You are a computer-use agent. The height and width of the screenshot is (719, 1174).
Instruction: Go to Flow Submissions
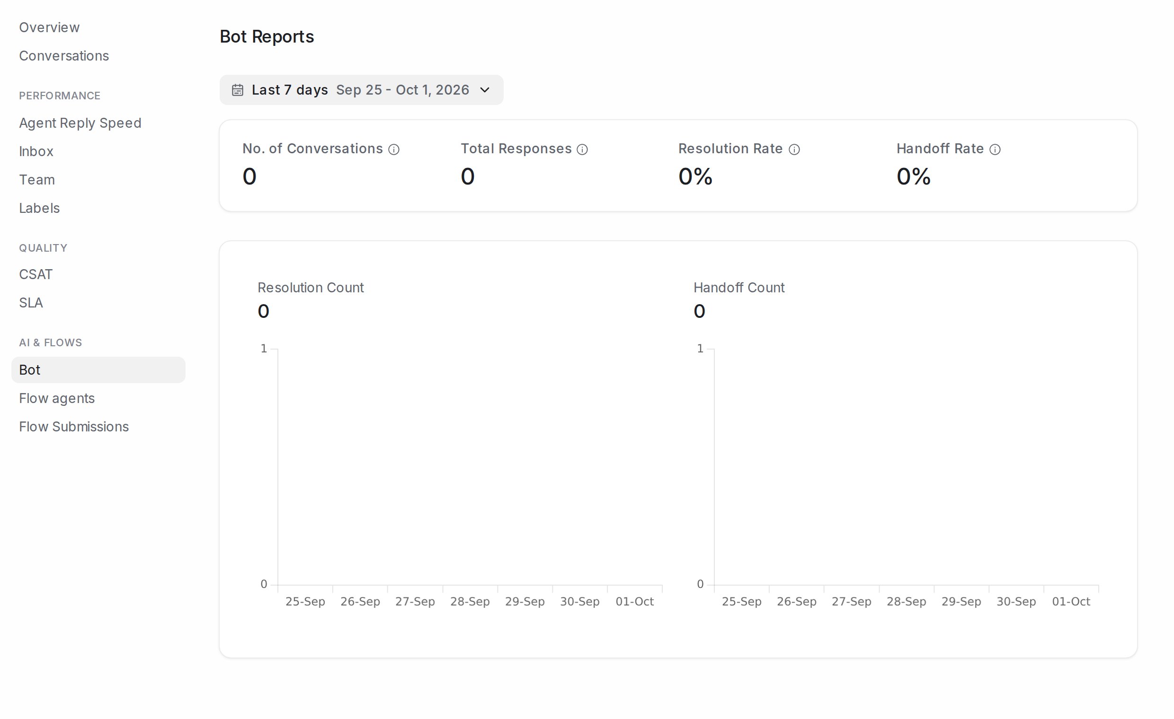tap(74, 427)
